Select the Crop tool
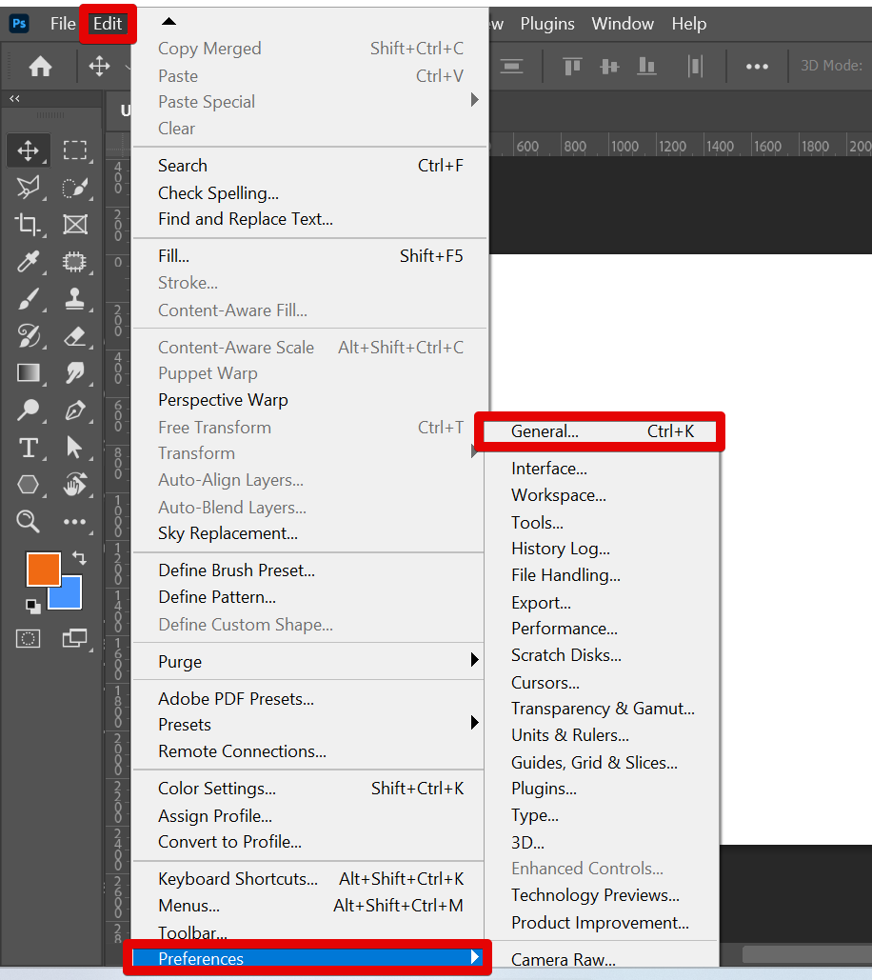 (x=29, y=225)
